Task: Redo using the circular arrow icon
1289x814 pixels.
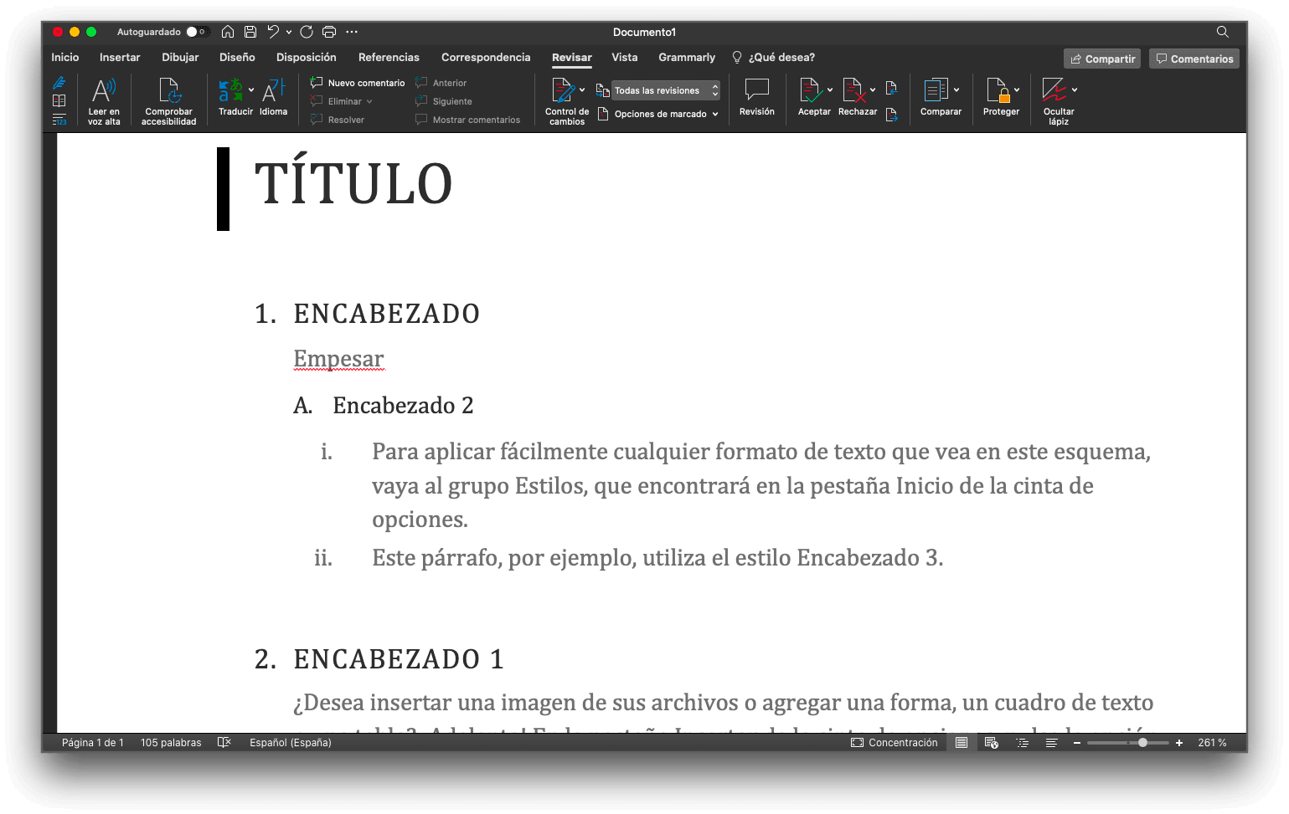Action: pos(307,32)
